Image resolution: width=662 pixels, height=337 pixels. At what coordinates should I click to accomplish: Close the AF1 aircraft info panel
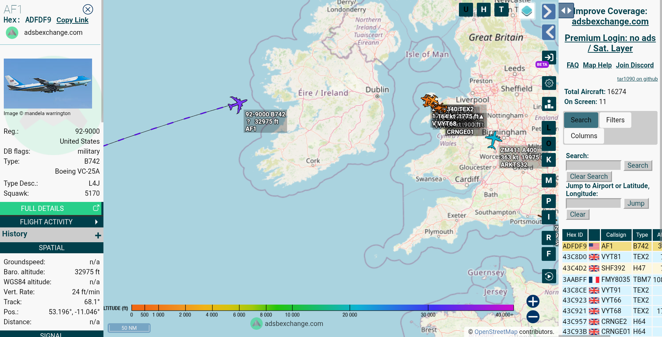coord(88,9)
